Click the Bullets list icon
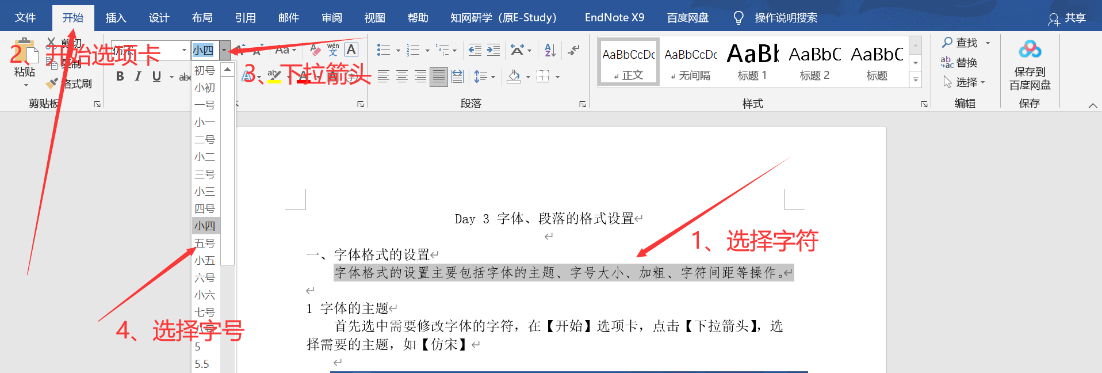The image size is (1102, 373). [384, 50]
